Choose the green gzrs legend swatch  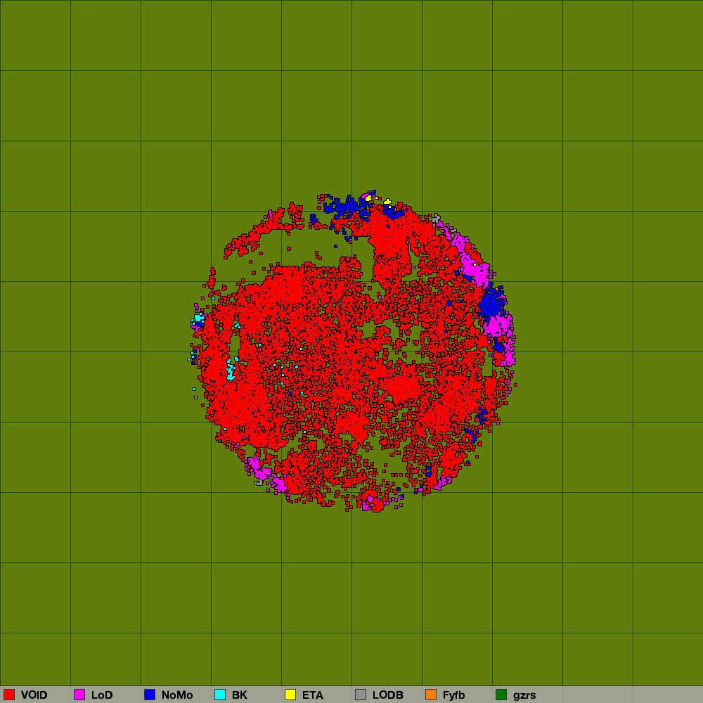501,695
